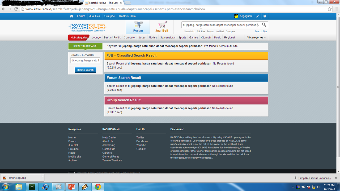Click the magnifier search icon
This screenshot has height=191, width=340.
pos(264,25)
